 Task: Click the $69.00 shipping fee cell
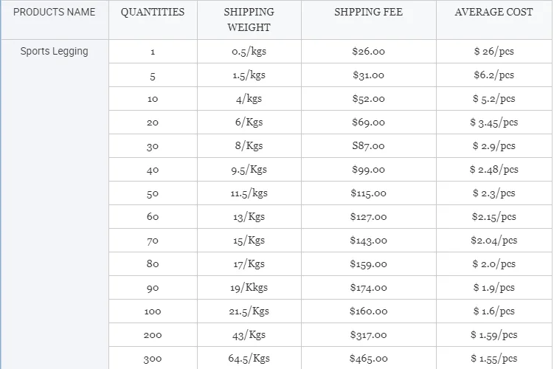[x=368, y=123]
